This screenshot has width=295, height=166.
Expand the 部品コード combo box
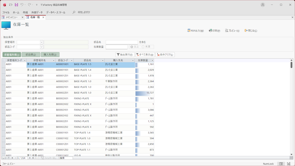point(41,47)
